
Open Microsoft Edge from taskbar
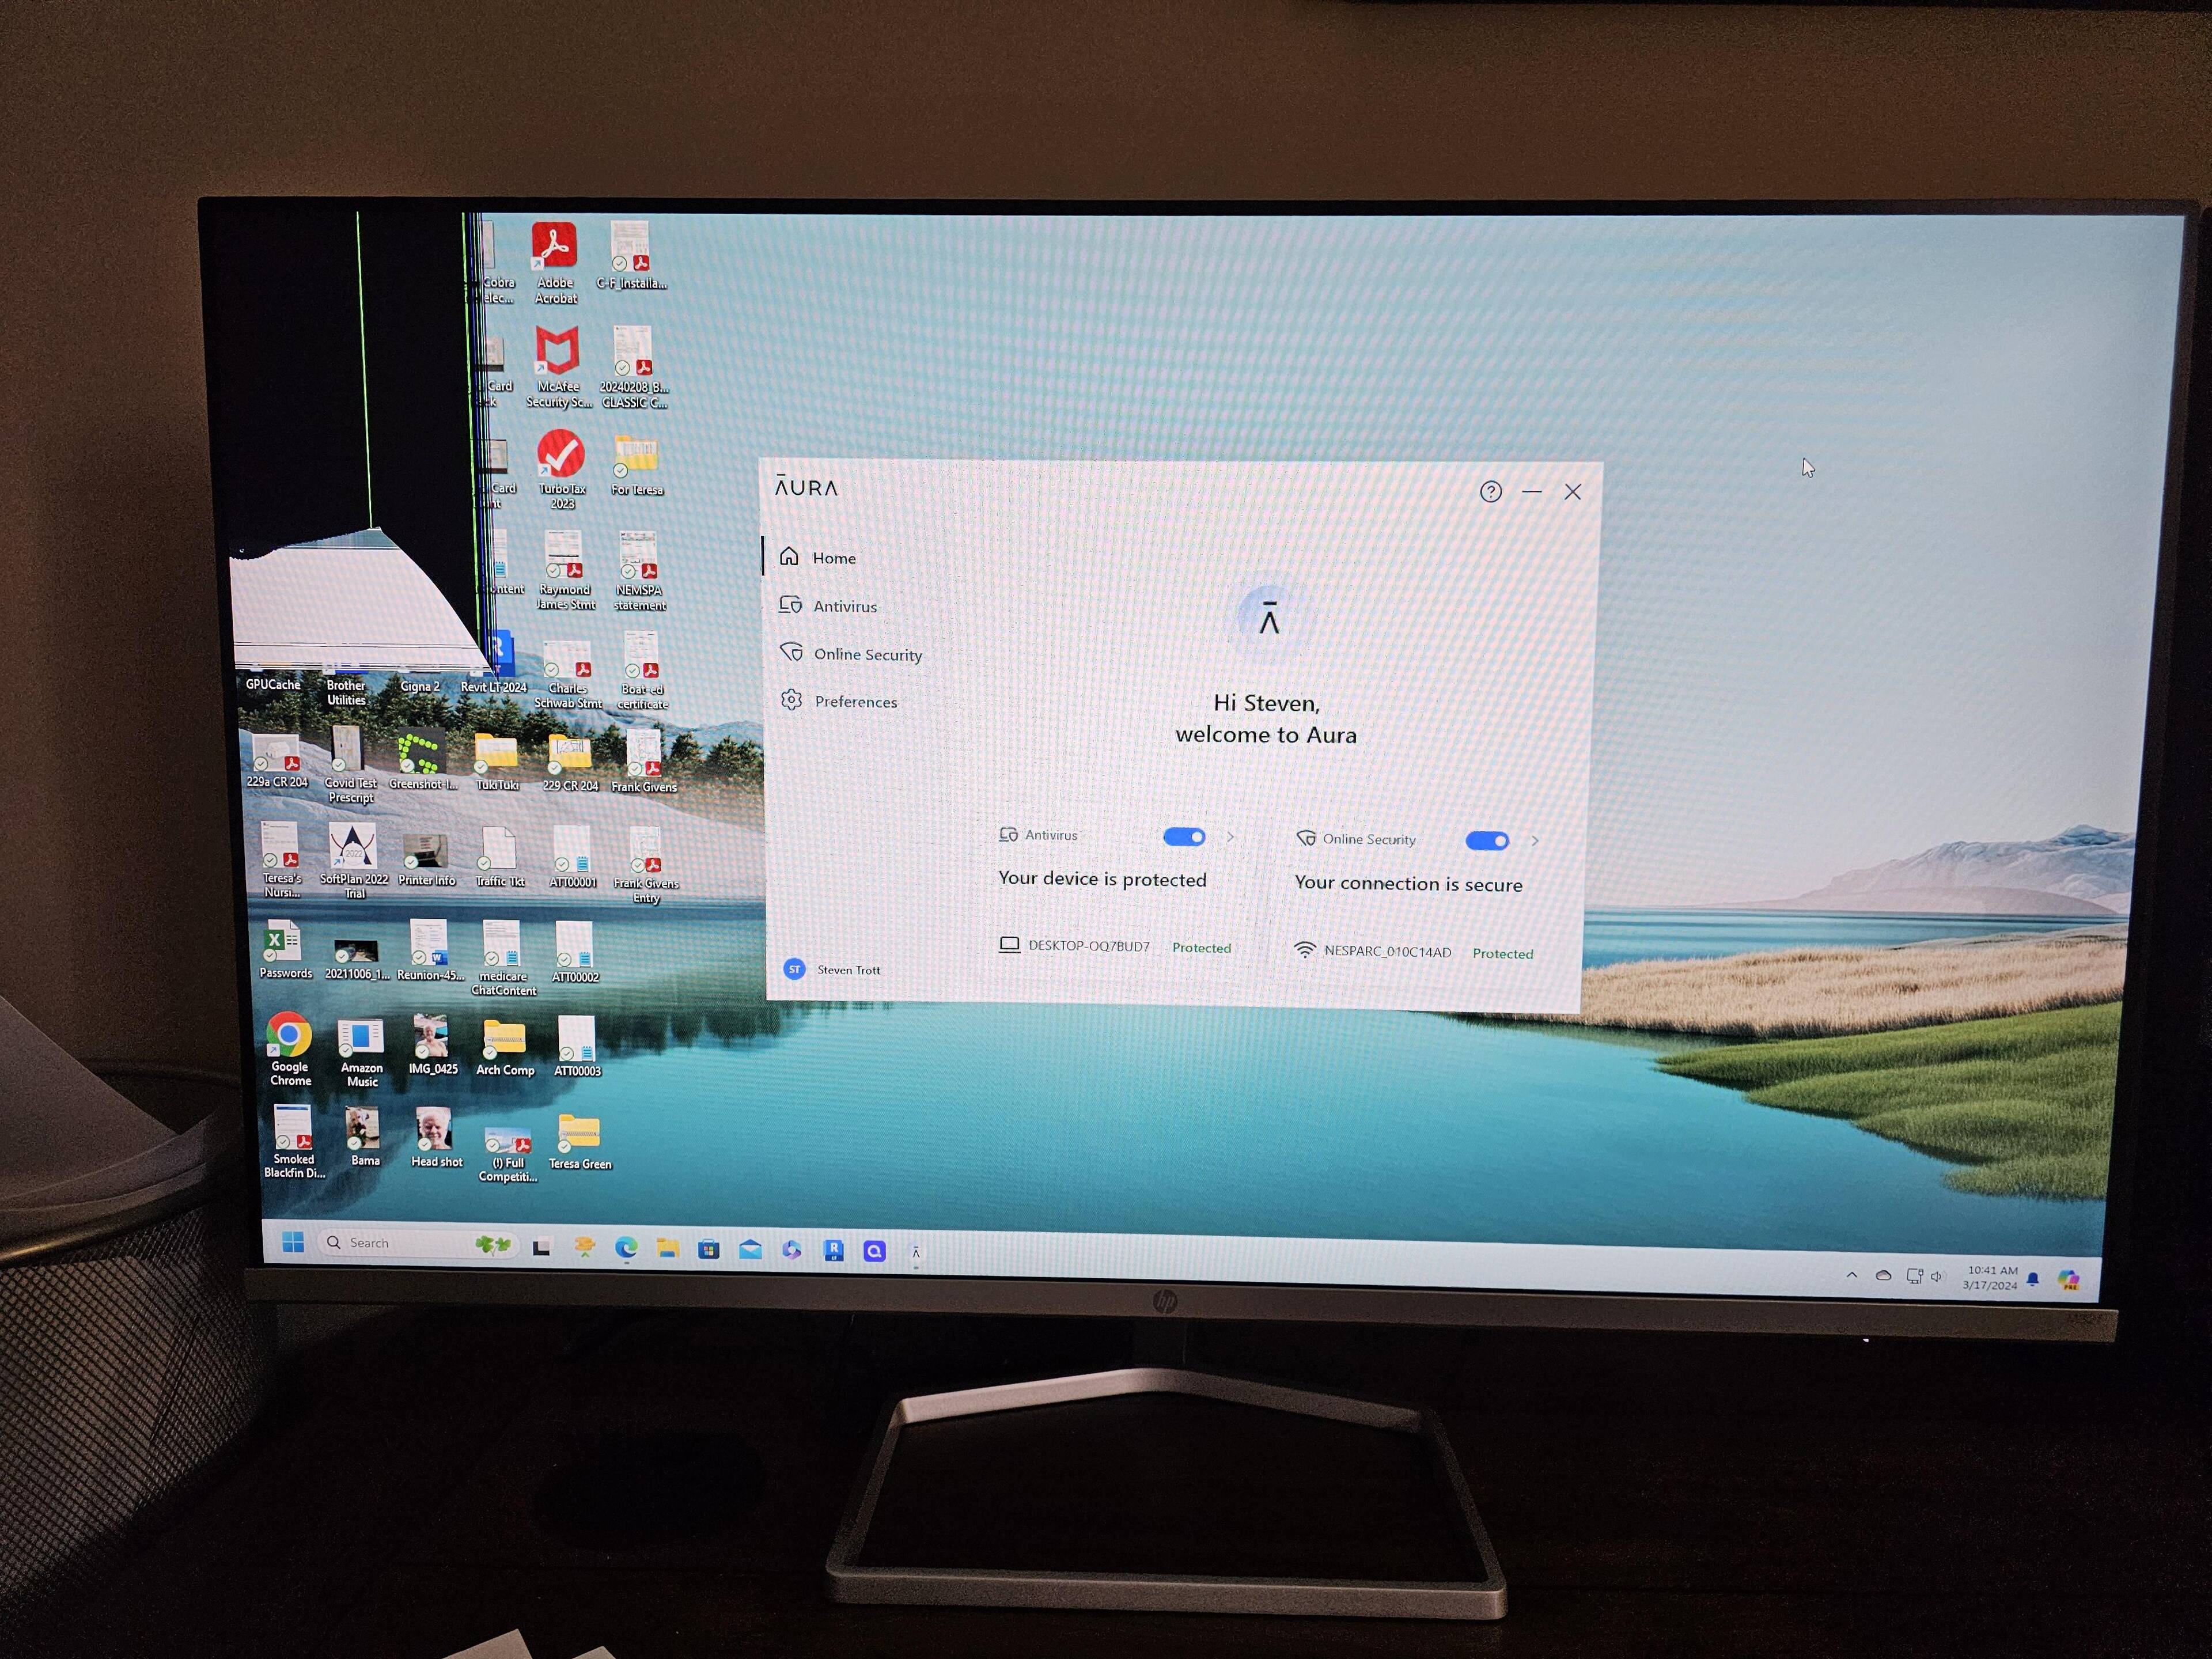pyautogui.click(x=626, y=1247)
